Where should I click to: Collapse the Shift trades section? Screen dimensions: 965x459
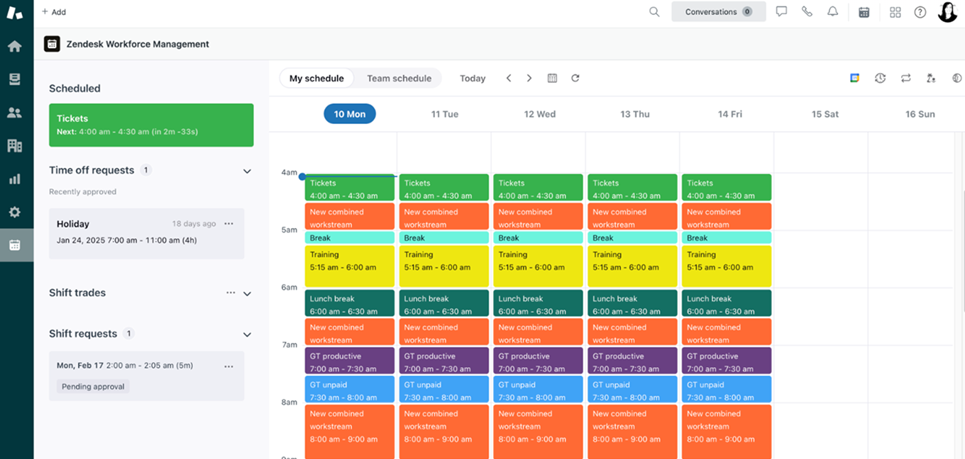[x=247, y=293]
